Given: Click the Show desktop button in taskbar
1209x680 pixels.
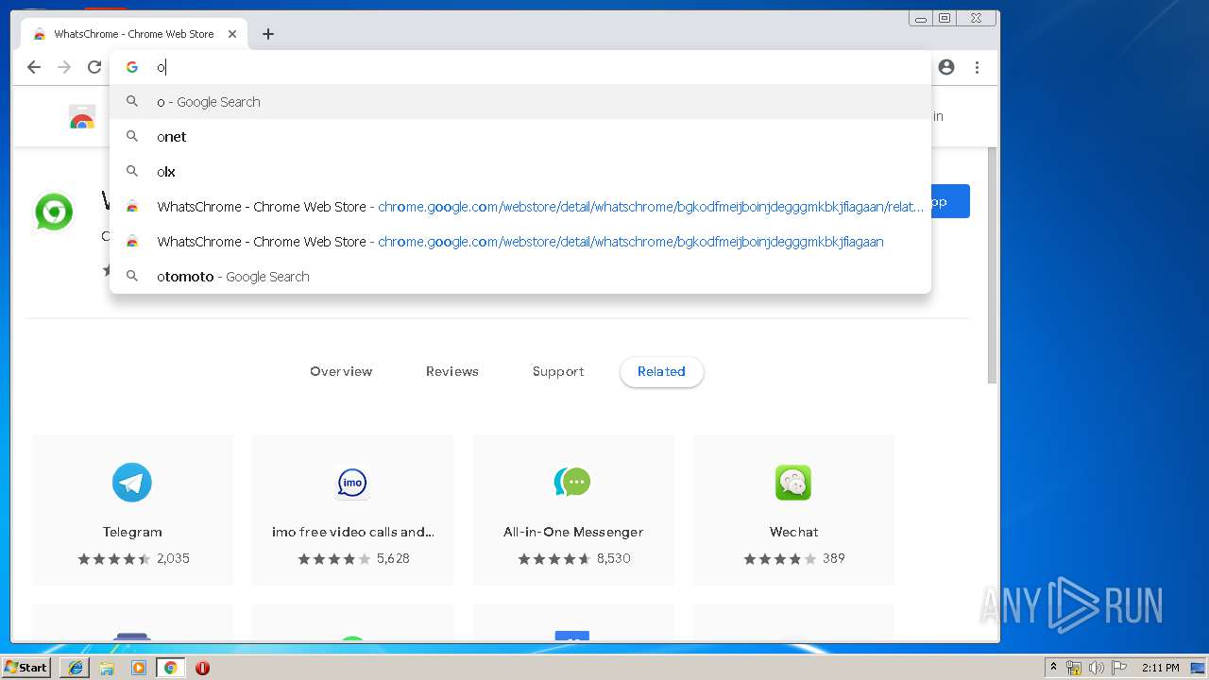Looking at the screenshot, I should pyautogui.click(x=1198, y=668).
